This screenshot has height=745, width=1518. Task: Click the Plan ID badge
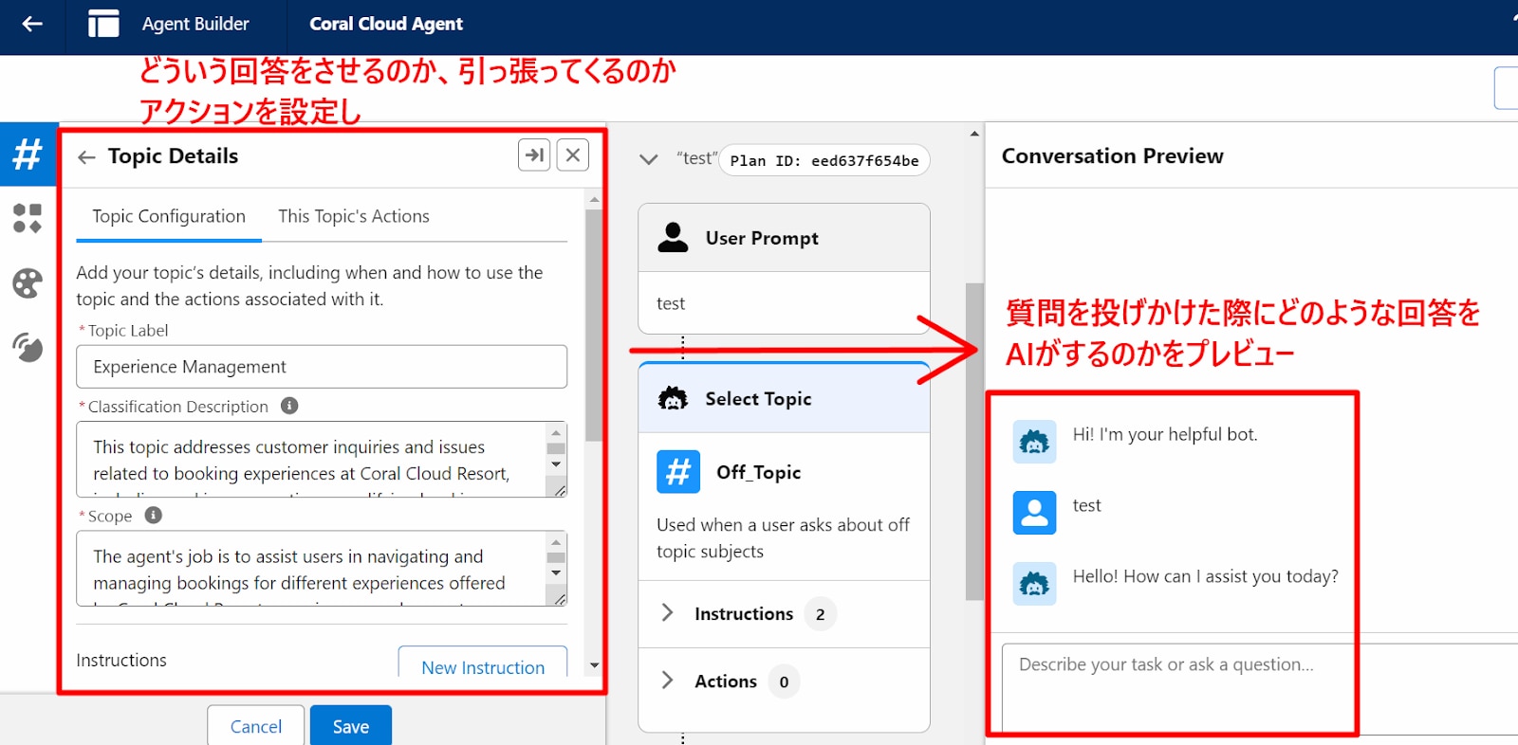(824, 160)
